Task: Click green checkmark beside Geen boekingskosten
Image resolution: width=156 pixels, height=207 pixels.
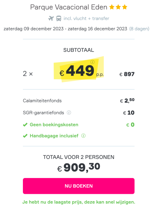Action: click(x=25, y=125)
